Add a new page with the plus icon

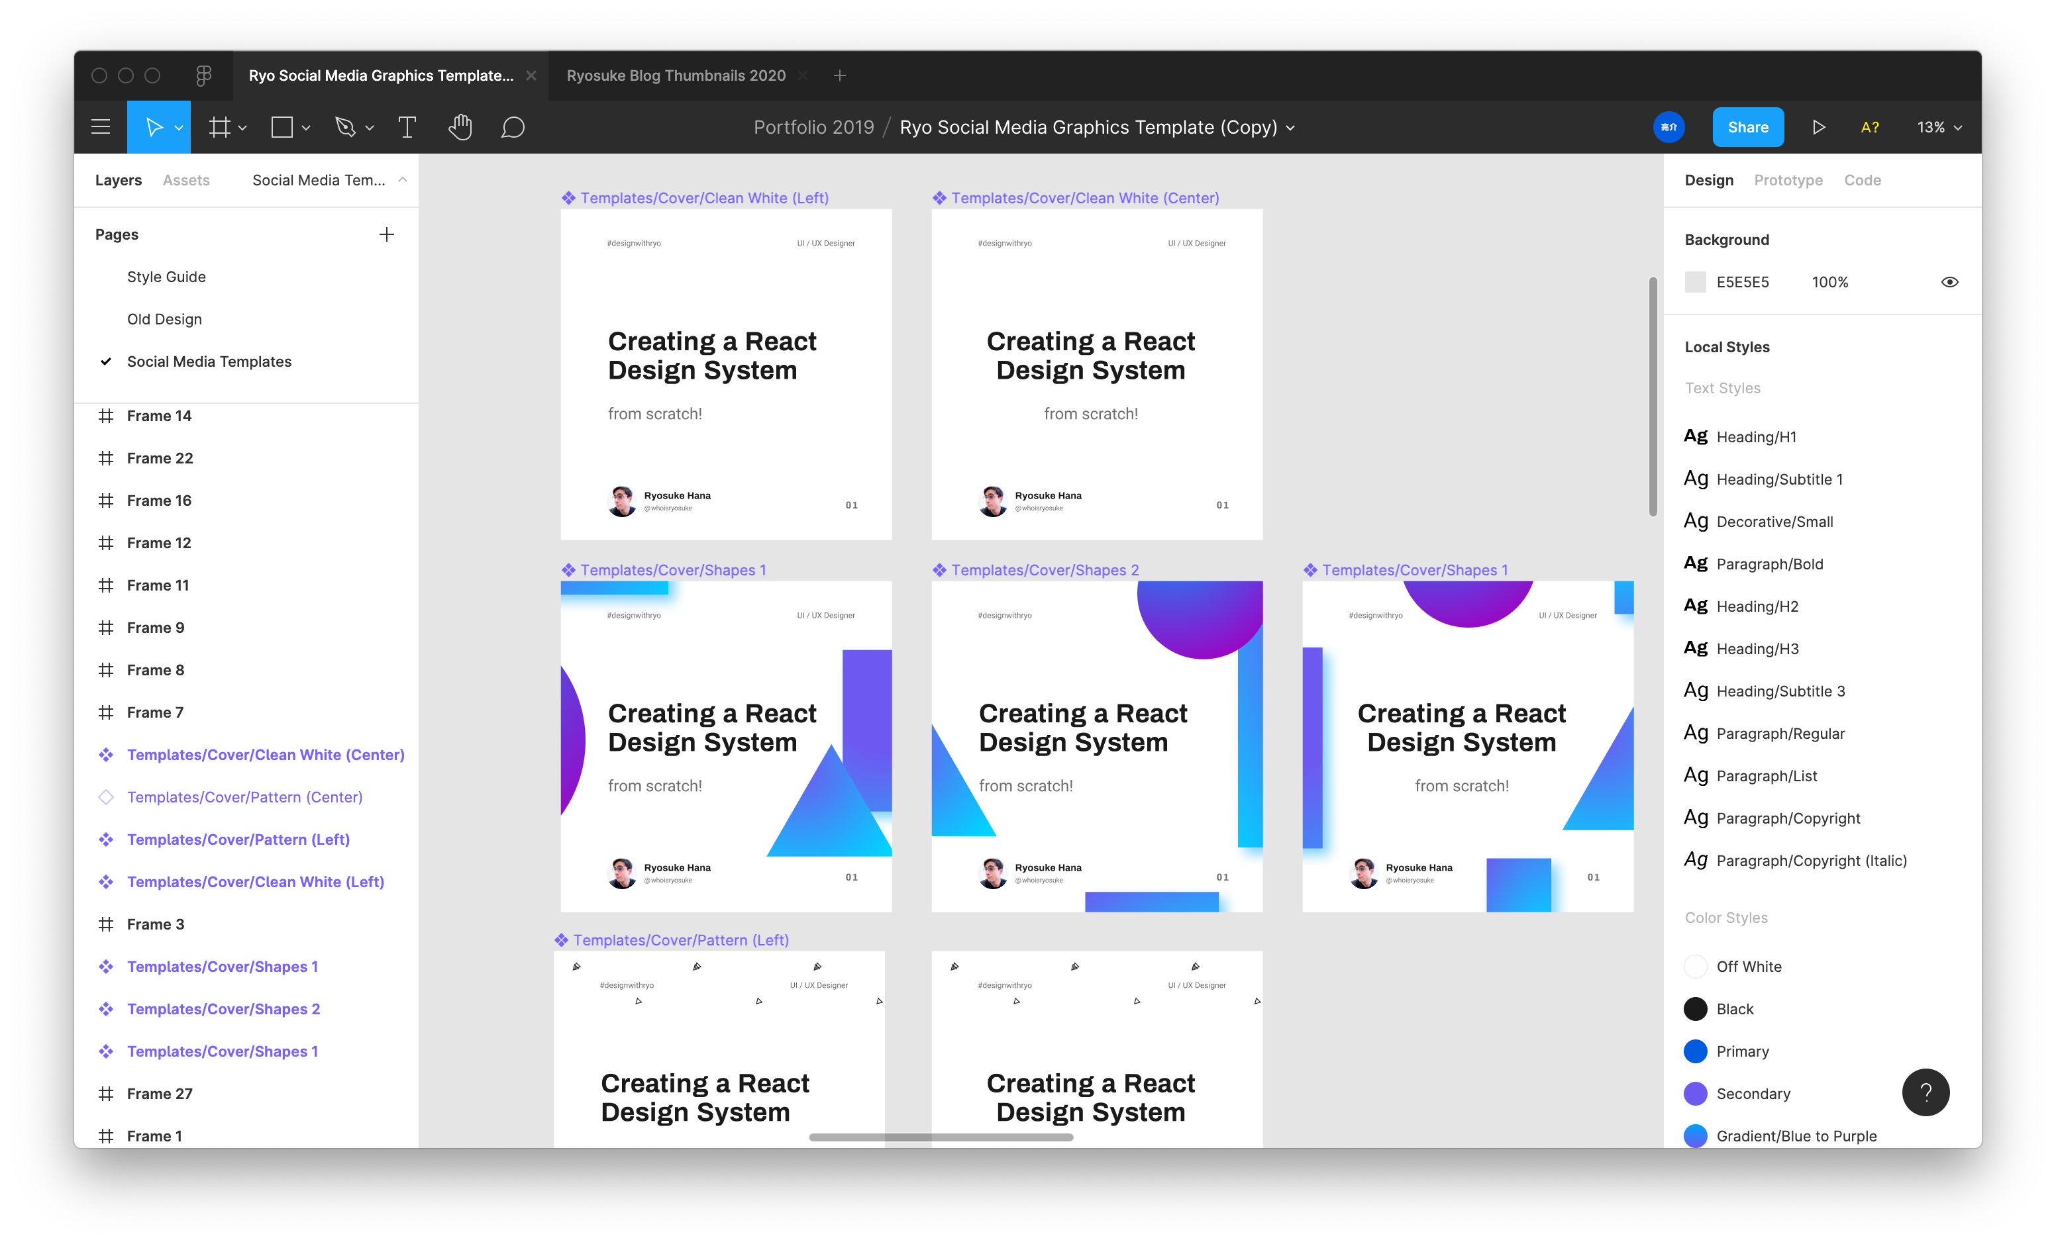tap(386, 234)
